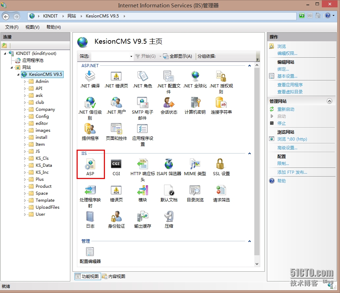Screen dimensions: 340x293
Task: Click the help question mark toolbar icon
Action: click(x=328, y=15)
